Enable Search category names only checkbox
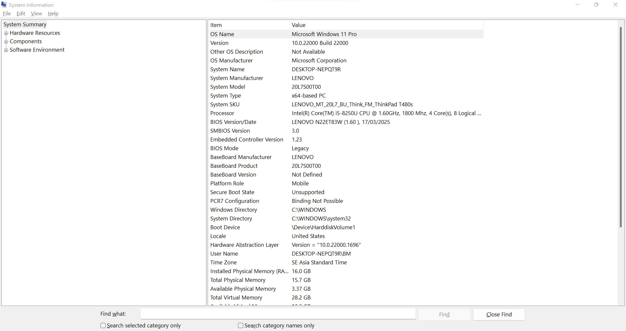This screenshot has height=331, width=626. tap(241, 325)
